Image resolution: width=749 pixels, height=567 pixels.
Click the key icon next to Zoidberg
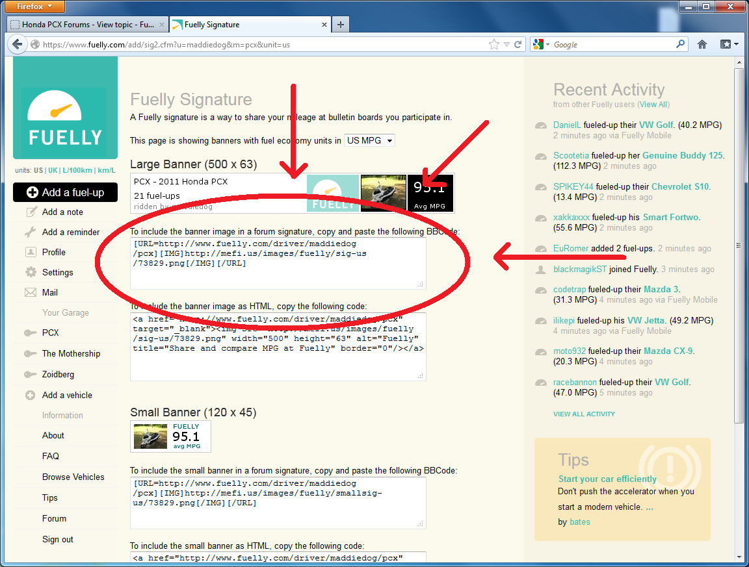tap(31, 375)
